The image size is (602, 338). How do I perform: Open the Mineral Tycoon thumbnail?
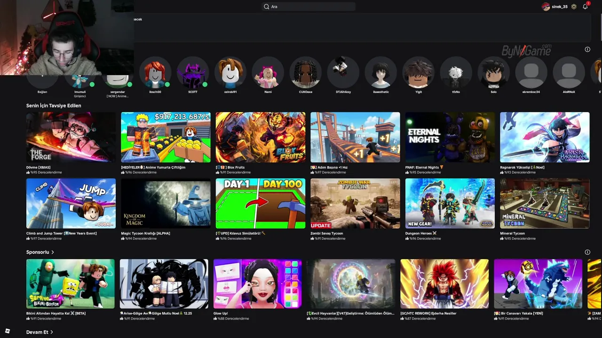coord(545,203)
